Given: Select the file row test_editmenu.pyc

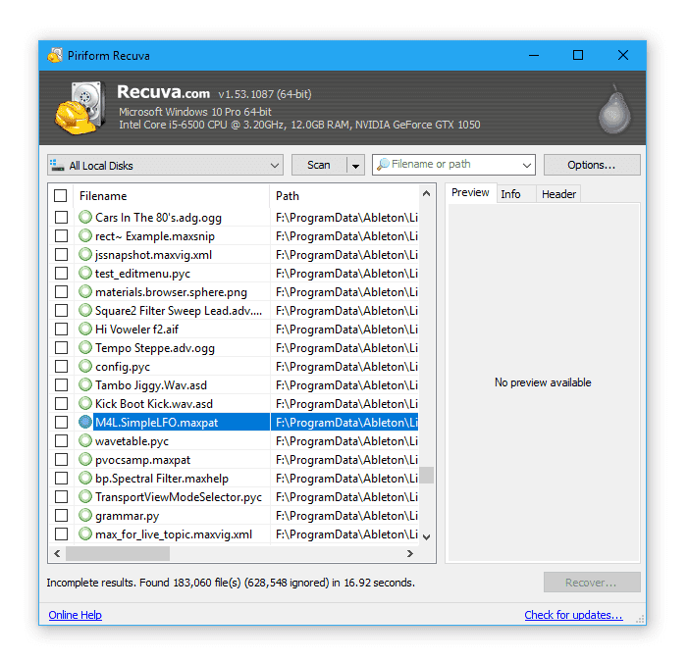Looking at the screenshot, I should (x=234, y=273).
